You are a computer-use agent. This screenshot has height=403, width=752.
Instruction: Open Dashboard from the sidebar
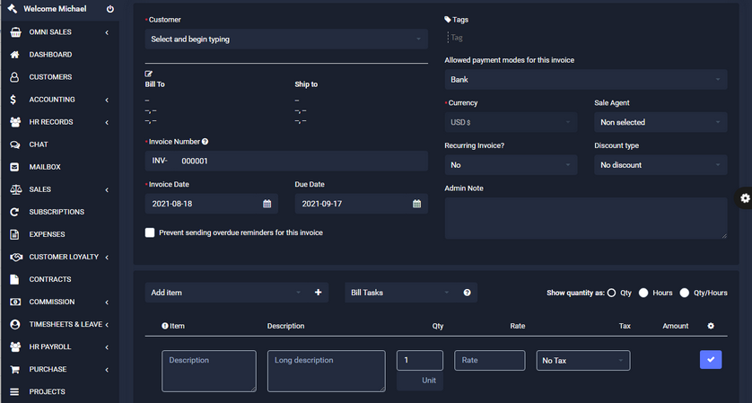click(x=50, y=55)
